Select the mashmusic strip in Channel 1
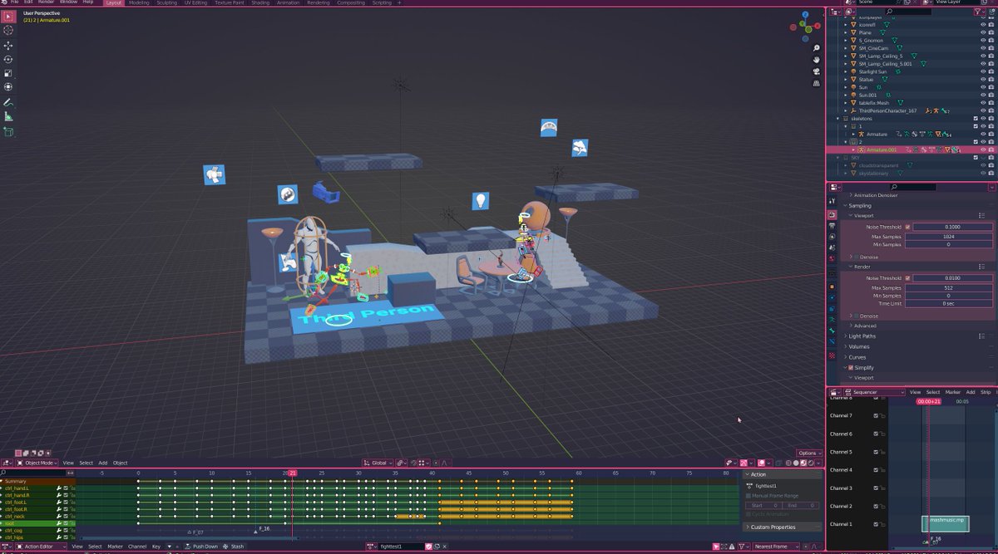Image resolution: width=998 pixels, height=554 pixels. coord(946,523)
